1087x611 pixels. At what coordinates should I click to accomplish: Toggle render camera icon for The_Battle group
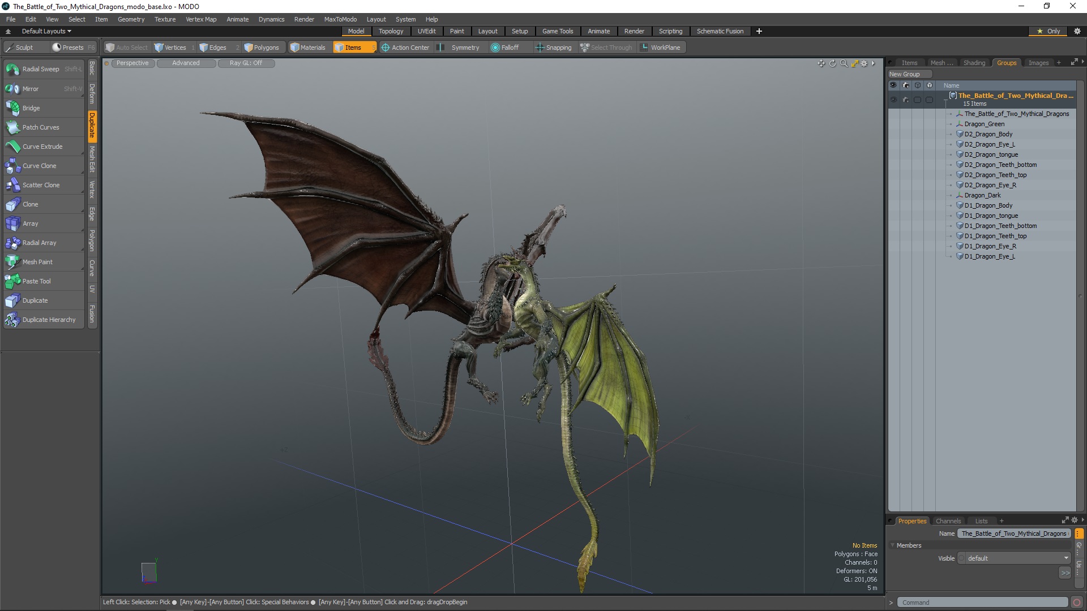click(x=905, y=100)
